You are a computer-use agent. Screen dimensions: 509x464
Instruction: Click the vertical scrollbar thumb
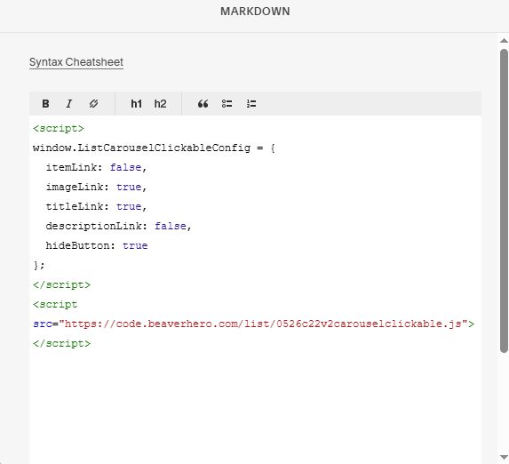504,201
